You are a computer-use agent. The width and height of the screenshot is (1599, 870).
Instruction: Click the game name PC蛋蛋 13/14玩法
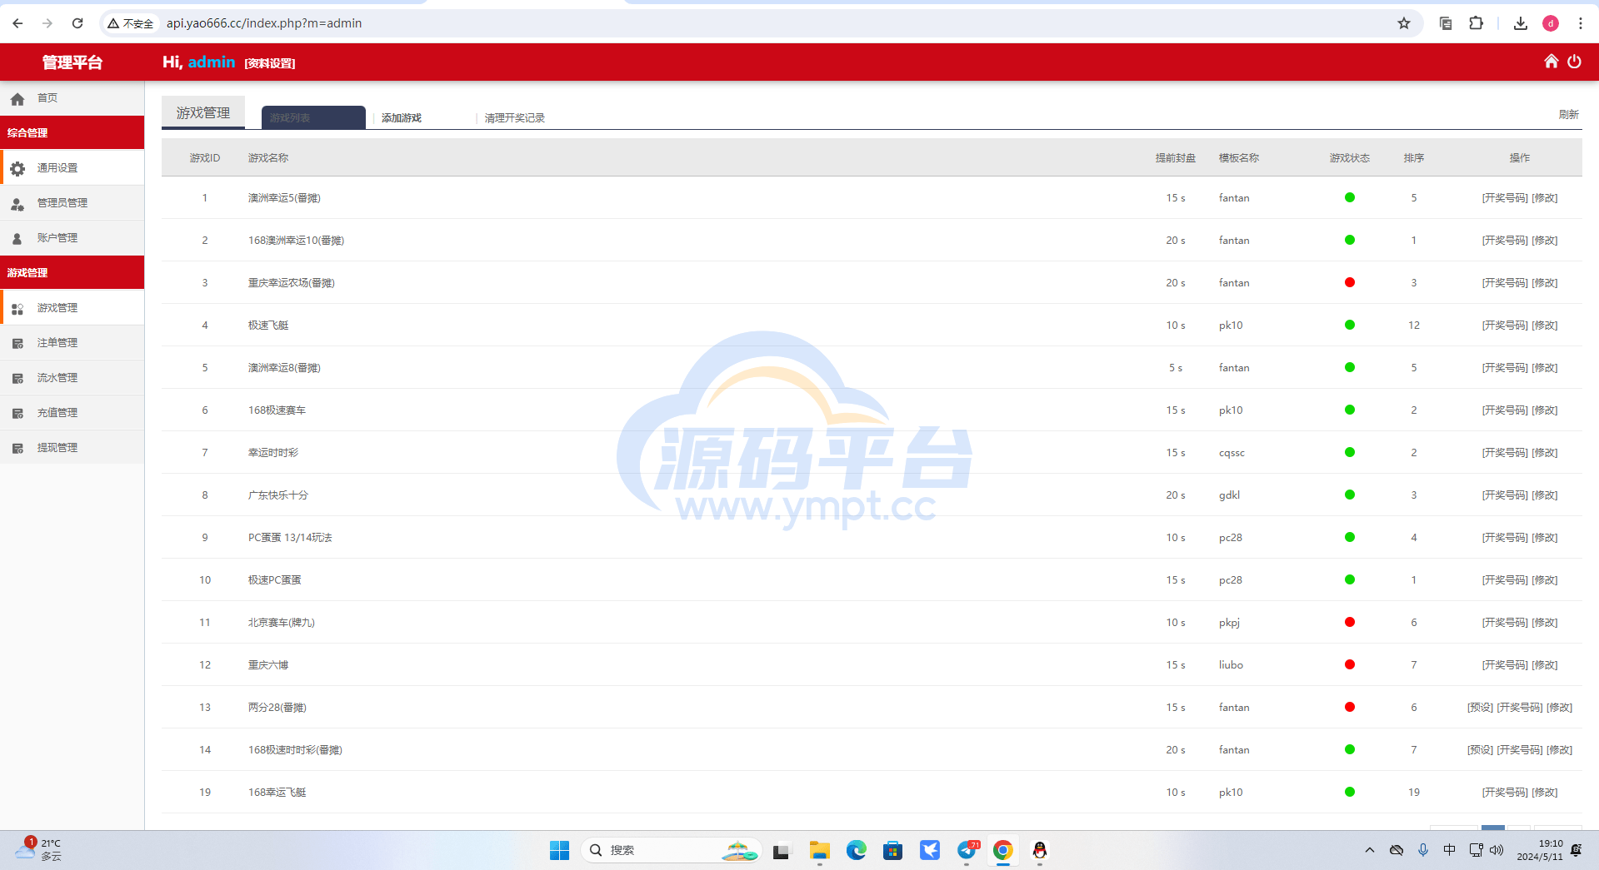pos(290,538)
